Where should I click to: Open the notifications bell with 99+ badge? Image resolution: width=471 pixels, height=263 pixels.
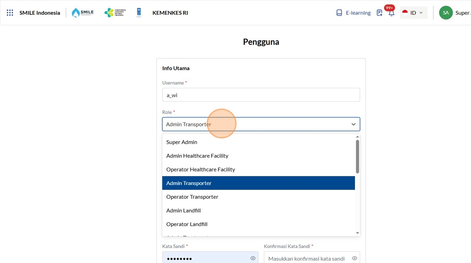coord(391,13)
